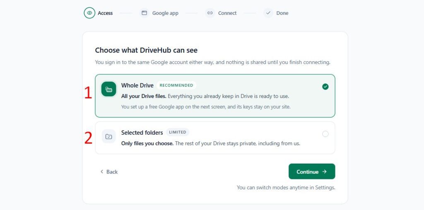Click the Selected folders option title
Image resolution: width=424 pixels, height=210 pixels.
[142, 133]
